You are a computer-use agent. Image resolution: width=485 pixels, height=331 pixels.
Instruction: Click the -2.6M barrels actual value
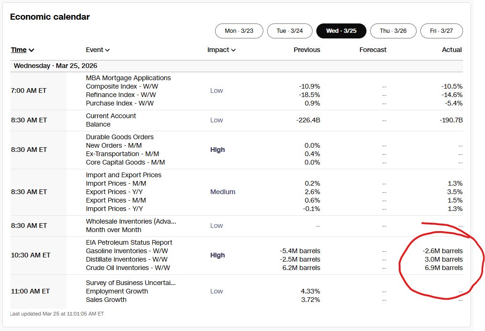tap(443, 251)
